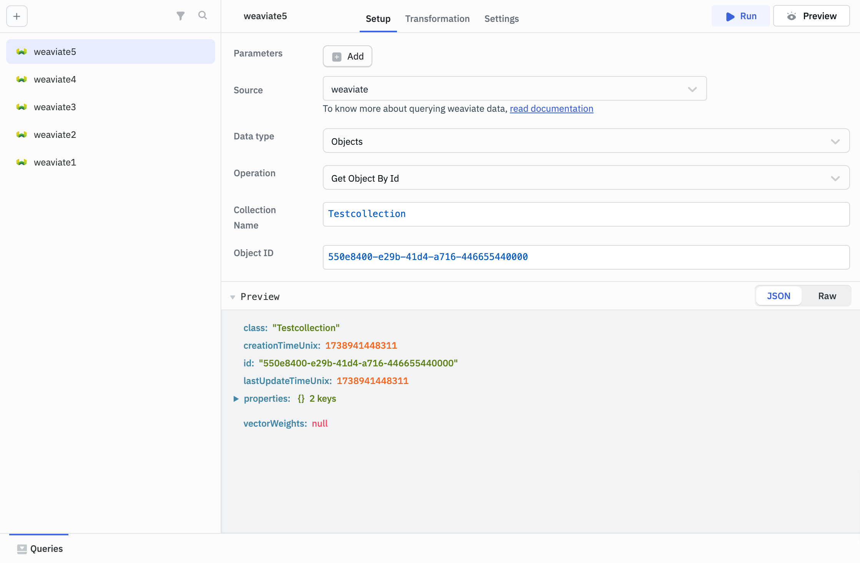
Task: Open the query search with the magnifier icon
Action: tap(203, 16)
